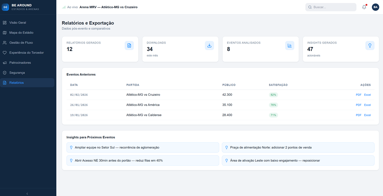The width and height of the screenshot is (383, 196).
Task: Click the 71% satisfaction badge
Action: click(273, 115)
